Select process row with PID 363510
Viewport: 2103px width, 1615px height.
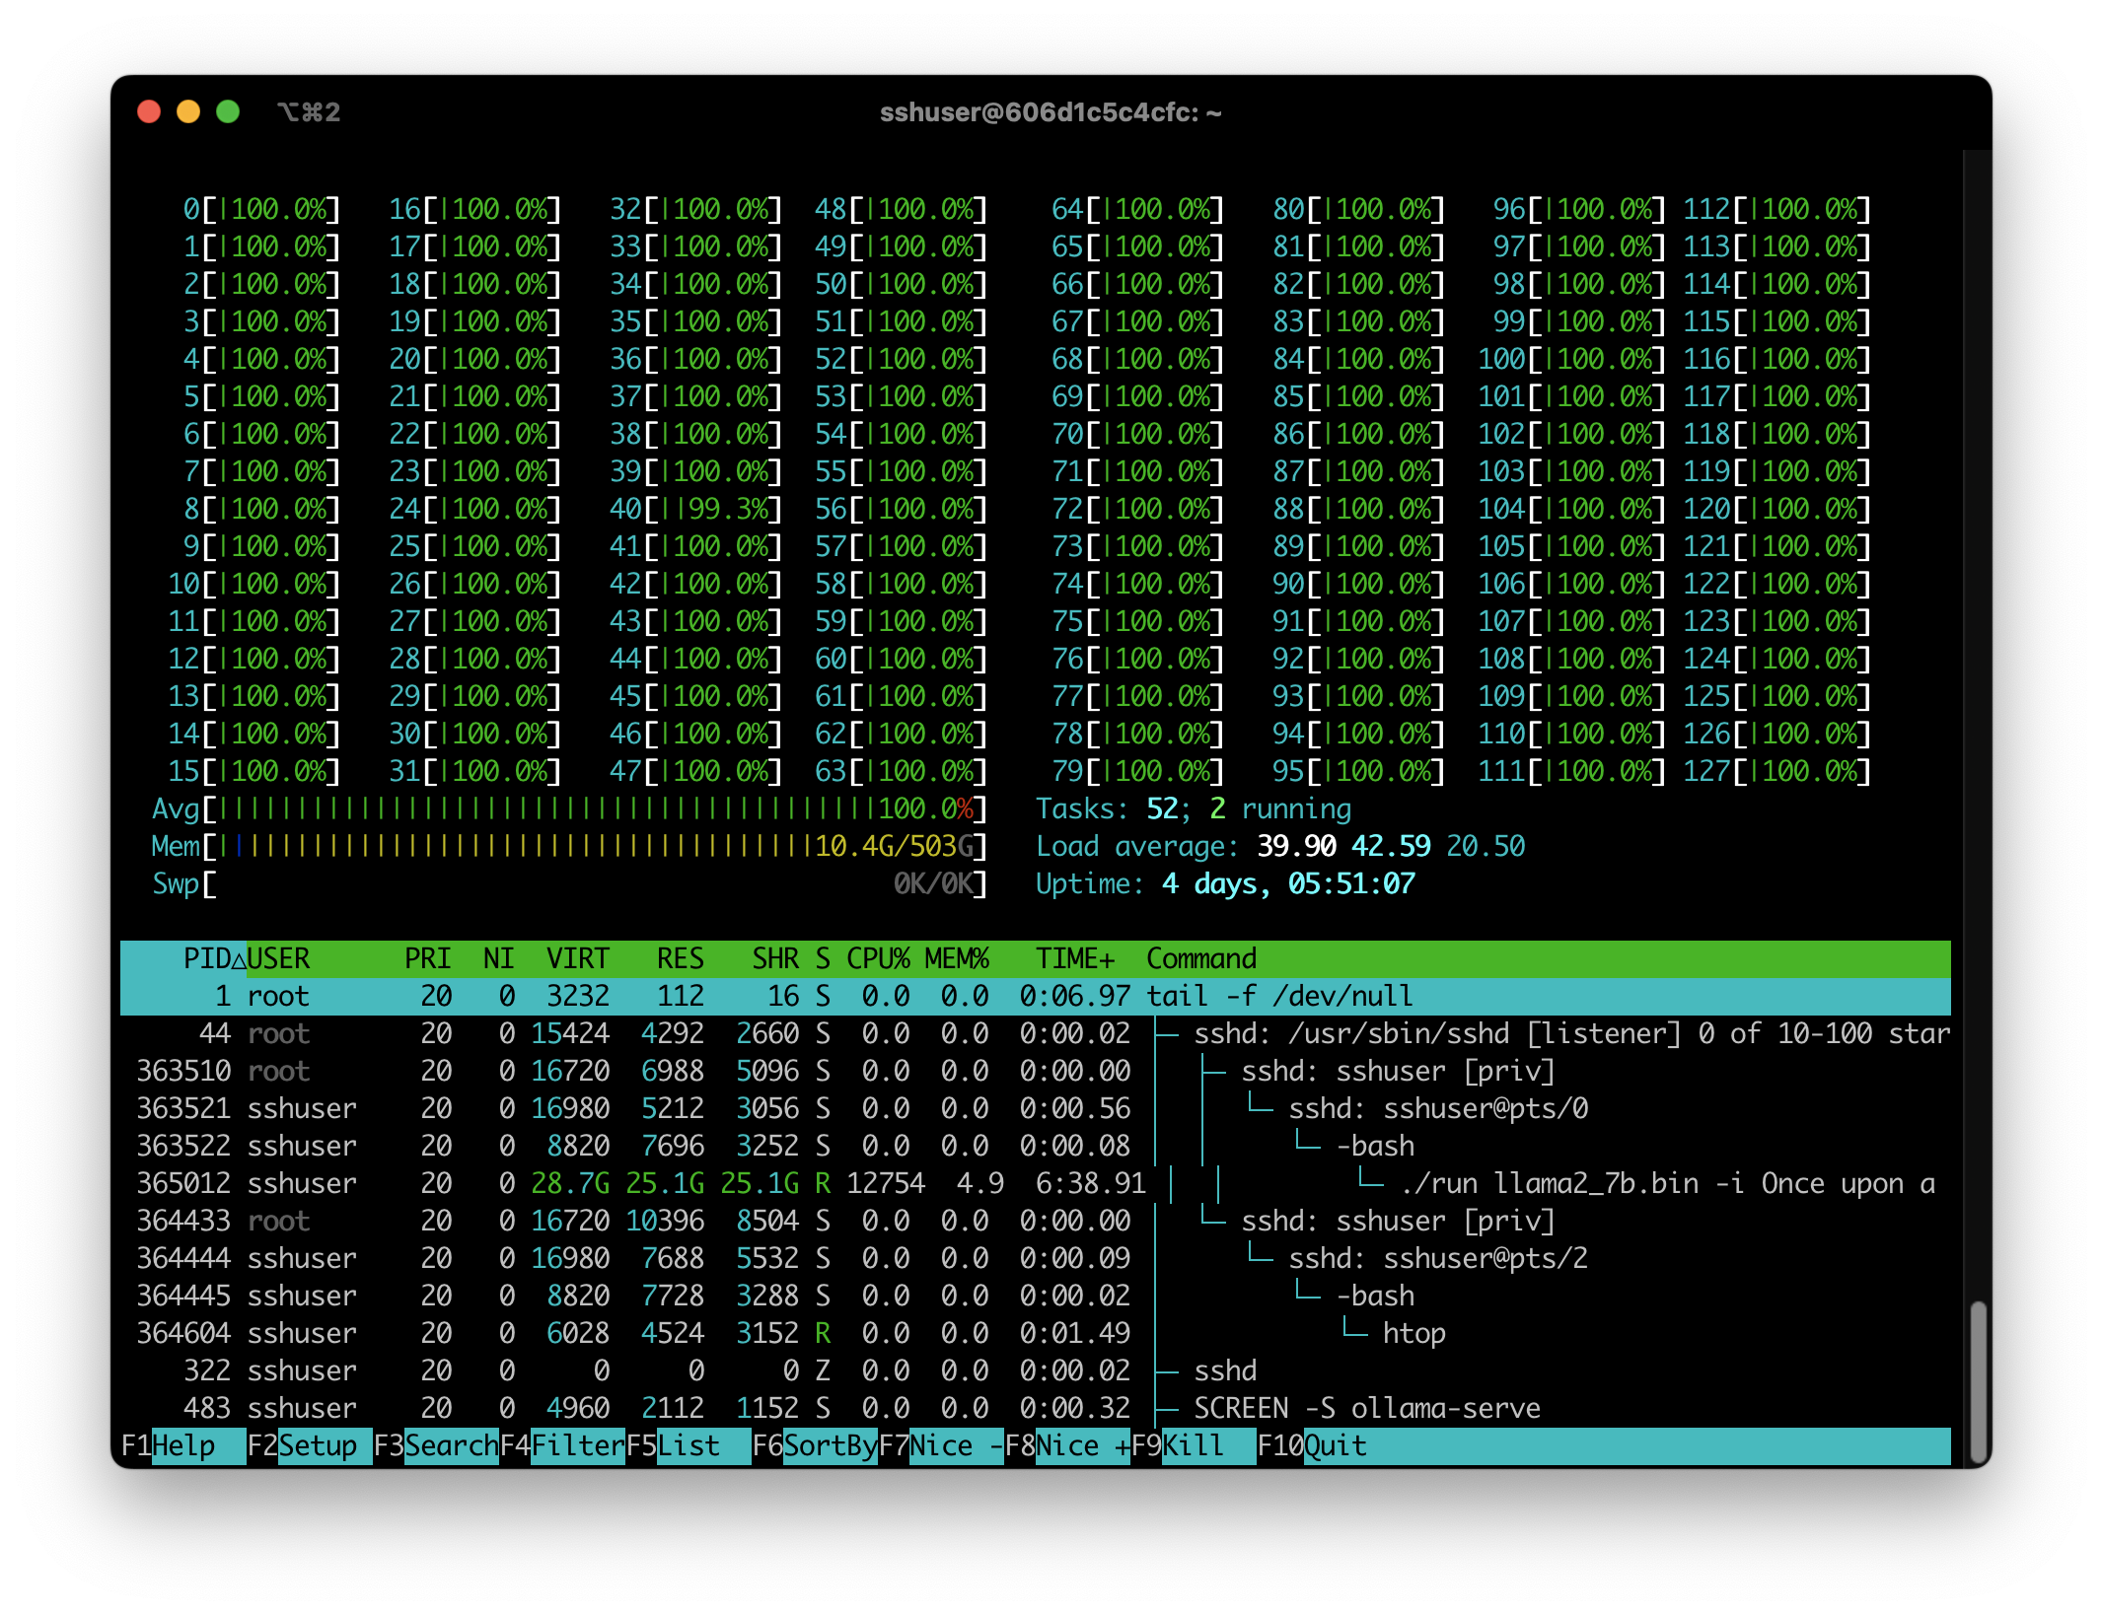pos(1036,1071)
